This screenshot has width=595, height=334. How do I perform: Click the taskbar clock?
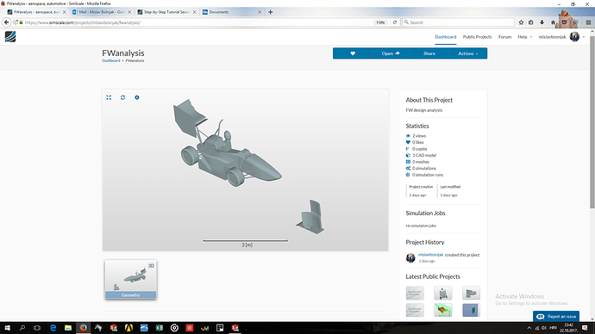click(x=568, y=328)
